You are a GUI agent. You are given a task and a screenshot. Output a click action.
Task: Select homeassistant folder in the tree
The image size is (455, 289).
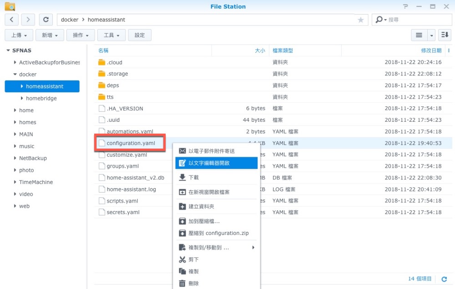42,86
